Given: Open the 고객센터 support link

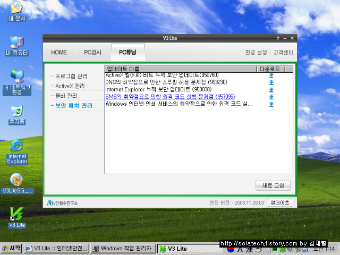Looking at the screenshot, I should pyautogui.click(x=283, y=52).
